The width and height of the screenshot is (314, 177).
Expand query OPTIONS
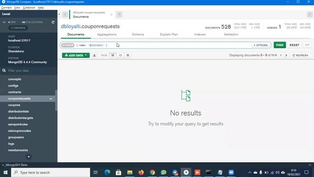tap(261, 45)
